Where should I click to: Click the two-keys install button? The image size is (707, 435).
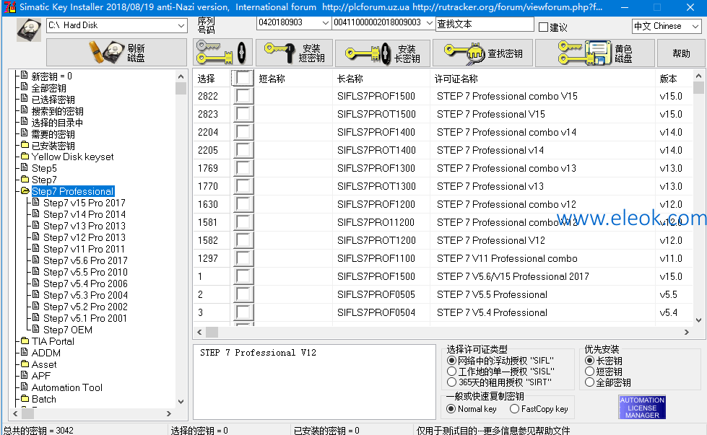[x=222, y=53]
